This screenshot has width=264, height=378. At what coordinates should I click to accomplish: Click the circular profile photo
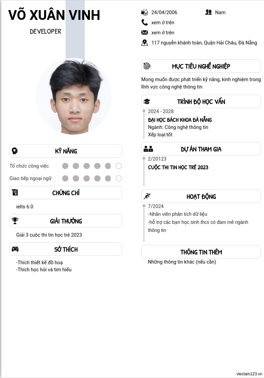tap(73, 96)
